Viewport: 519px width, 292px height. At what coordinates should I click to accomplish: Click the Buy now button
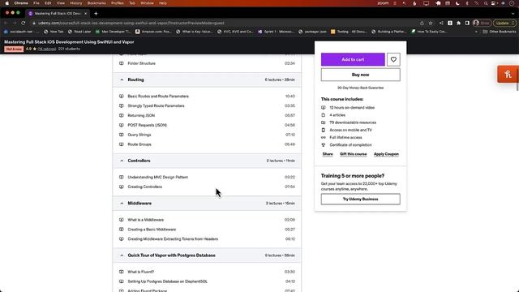[x=360, y=75]
